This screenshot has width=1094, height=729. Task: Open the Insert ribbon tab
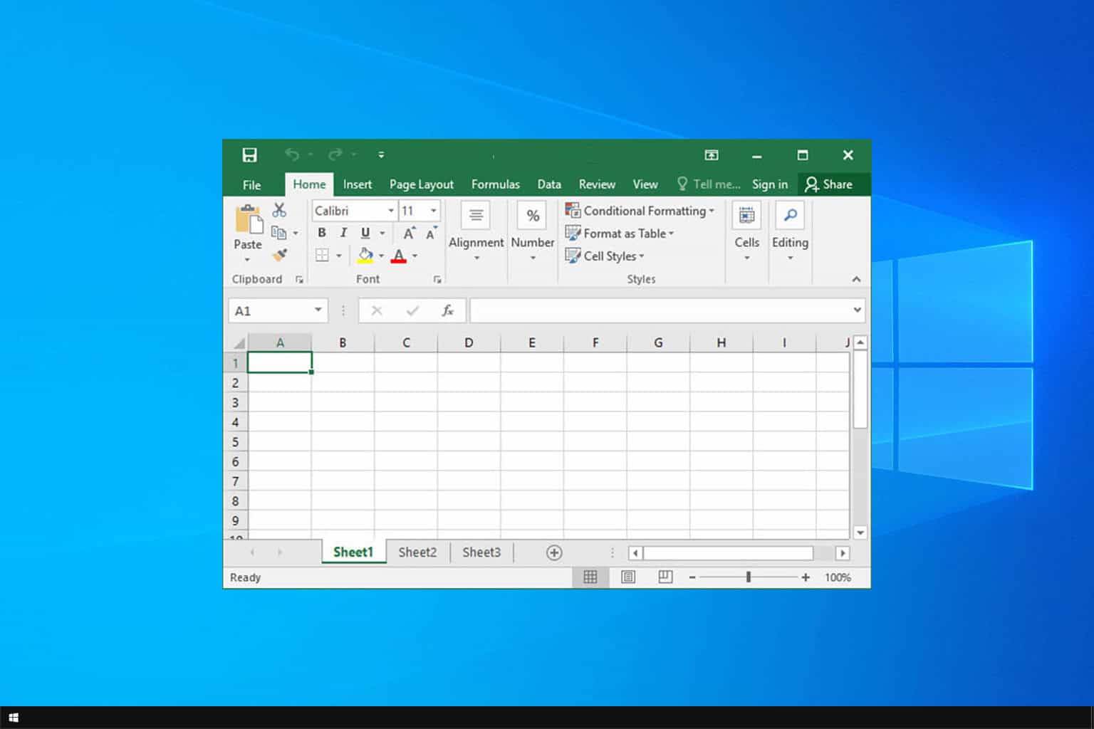[357, 184]
